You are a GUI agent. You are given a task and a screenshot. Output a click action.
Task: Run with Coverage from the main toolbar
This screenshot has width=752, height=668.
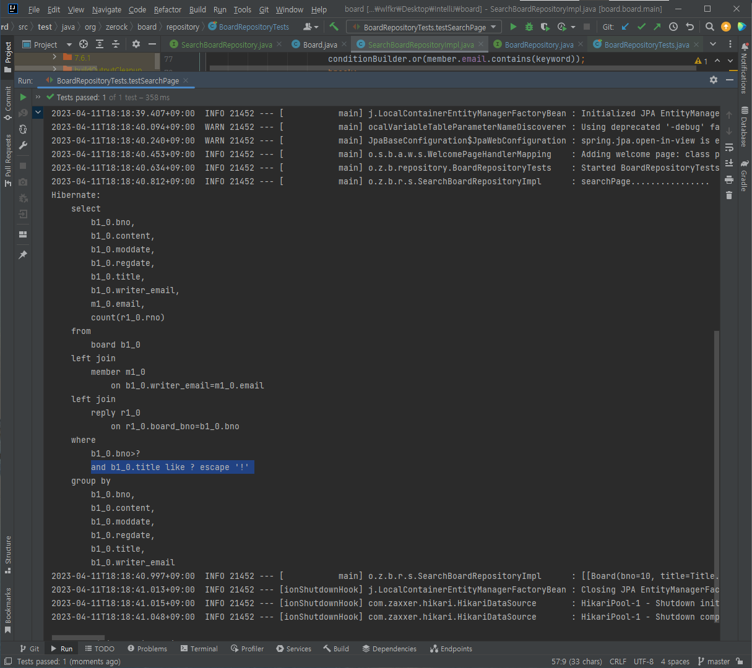(x=545, y=27)
